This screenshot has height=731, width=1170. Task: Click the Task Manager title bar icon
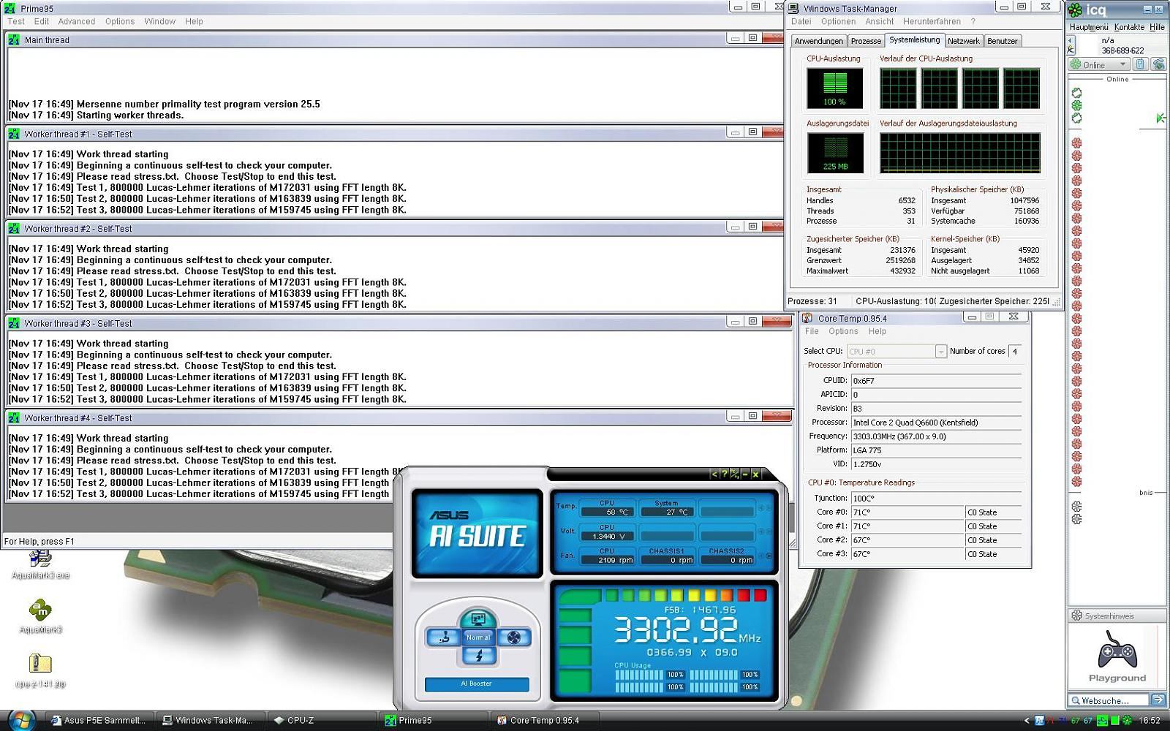point(793,8)
